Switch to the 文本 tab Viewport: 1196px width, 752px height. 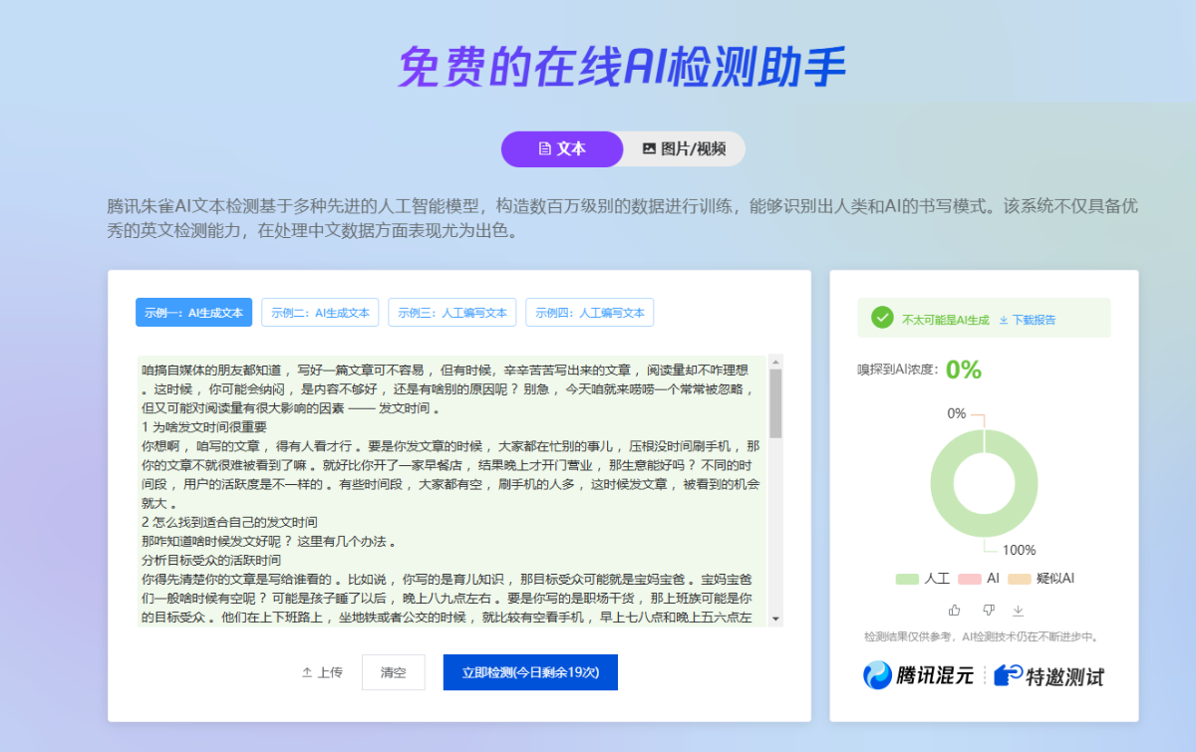click(562, 148)
